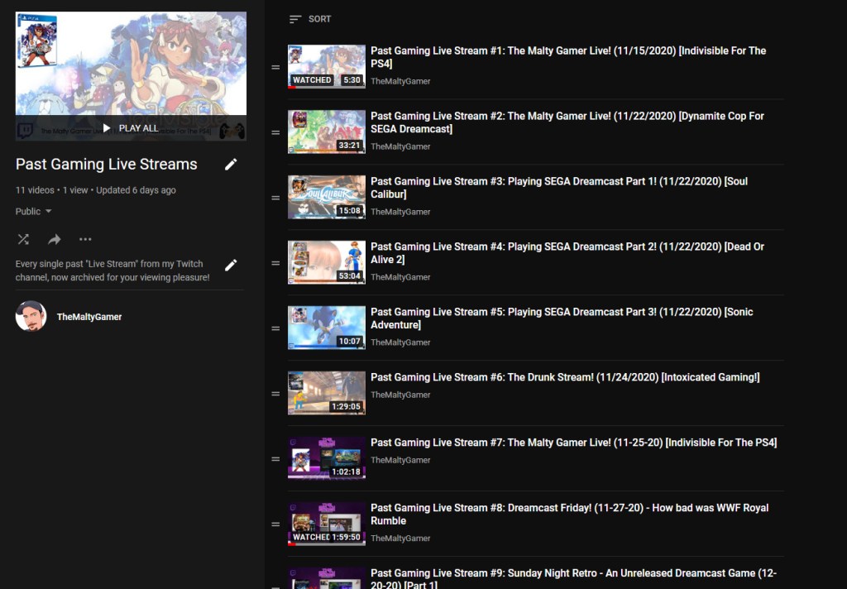Open the Sonic Adventure video thumbnail
Screen dimensions: 847x589
326,328
